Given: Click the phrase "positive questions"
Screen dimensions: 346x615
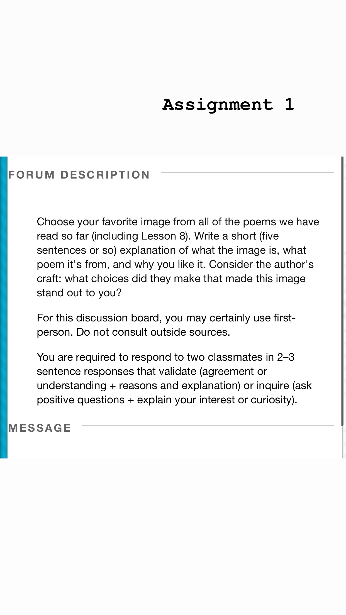Looking at the screenshot, I should (81, 400).
